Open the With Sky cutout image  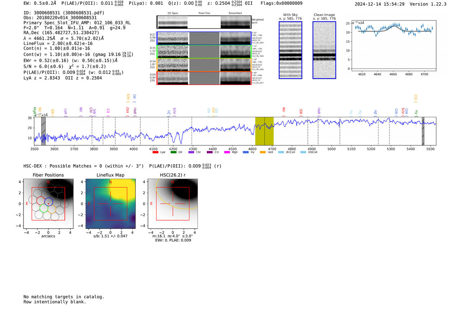[x=290, y=50]
